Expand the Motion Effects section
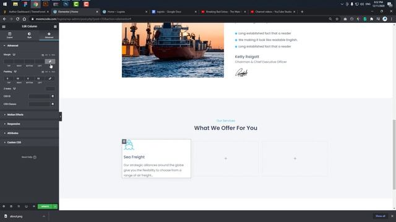The width and height of the screenshot is (396, 222). click(29, 115)
